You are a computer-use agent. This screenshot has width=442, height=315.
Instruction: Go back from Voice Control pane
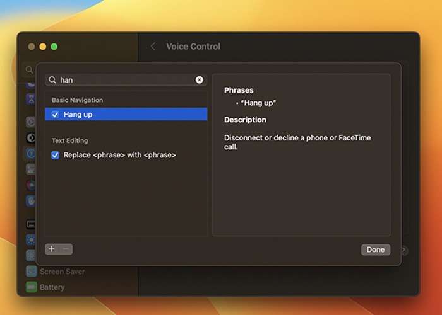click(153, 47)
